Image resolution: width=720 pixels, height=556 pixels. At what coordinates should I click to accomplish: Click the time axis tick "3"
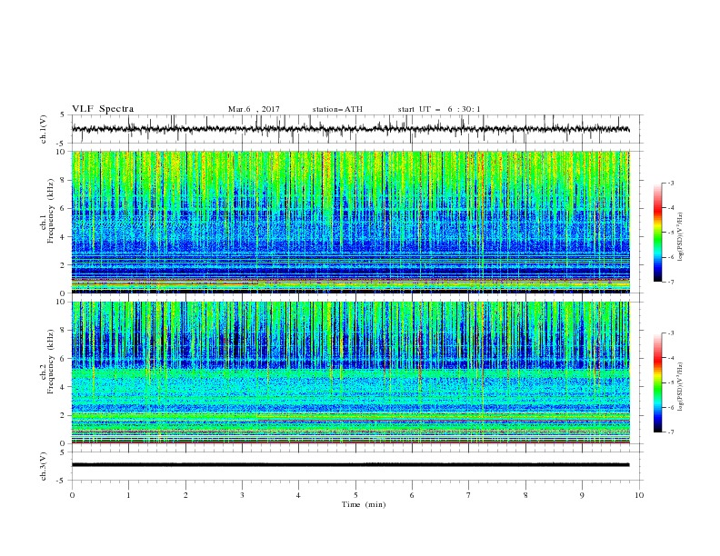242,495
